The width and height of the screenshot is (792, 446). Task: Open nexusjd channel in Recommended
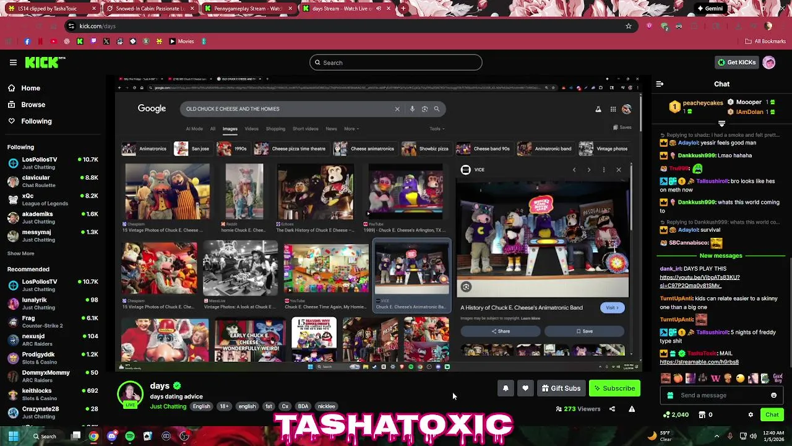[x=53, y=339]
